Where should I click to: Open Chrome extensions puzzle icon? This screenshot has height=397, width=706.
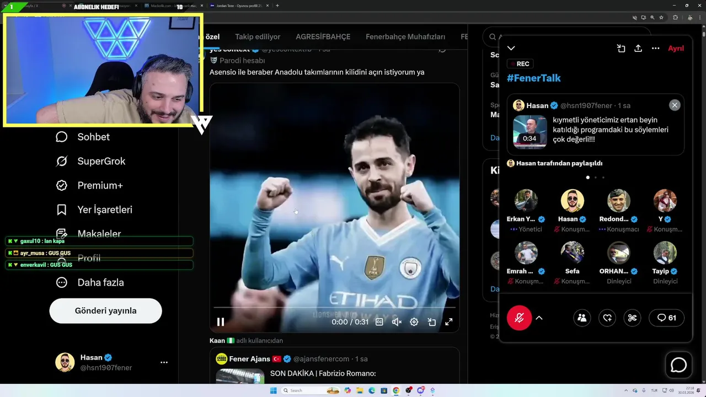pyautogui.click(x=675, y=17)
